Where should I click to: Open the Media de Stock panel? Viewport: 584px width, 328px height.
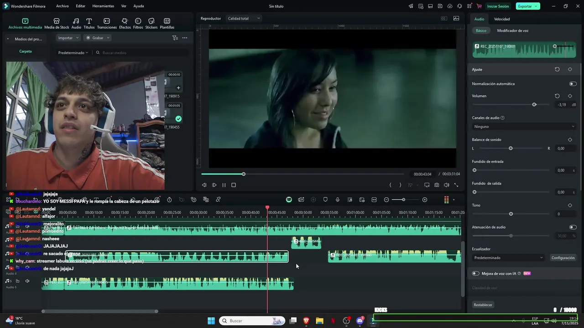click(57, 24)
